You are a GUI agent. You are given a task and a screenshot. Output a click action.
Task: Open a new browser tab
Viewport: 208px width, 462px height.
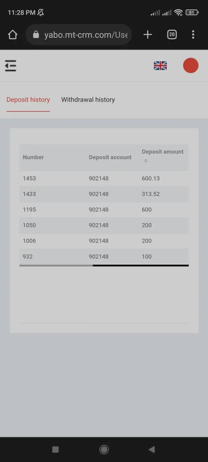click(x=148, y=35)
